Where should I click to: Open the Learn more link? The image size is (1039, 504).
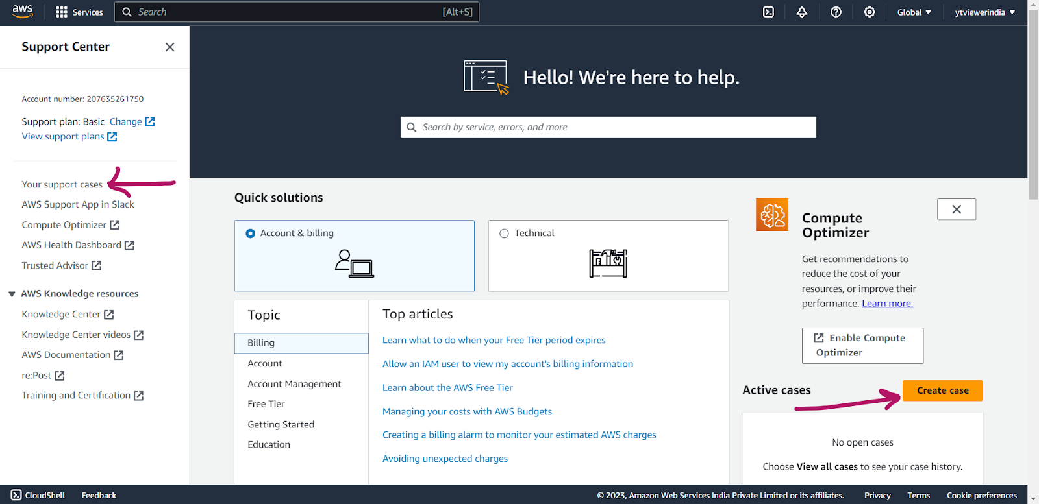887,304
